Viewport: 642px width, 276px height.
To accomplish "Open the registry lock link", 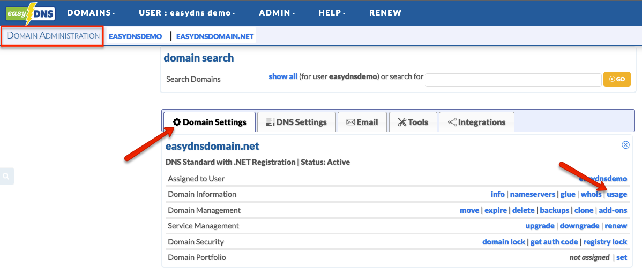I will pos(605,242).
